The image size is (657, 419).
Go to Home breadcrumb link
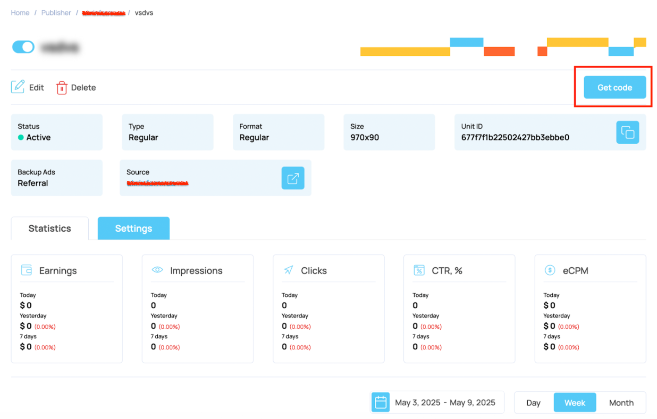click(x=20, y=13)
